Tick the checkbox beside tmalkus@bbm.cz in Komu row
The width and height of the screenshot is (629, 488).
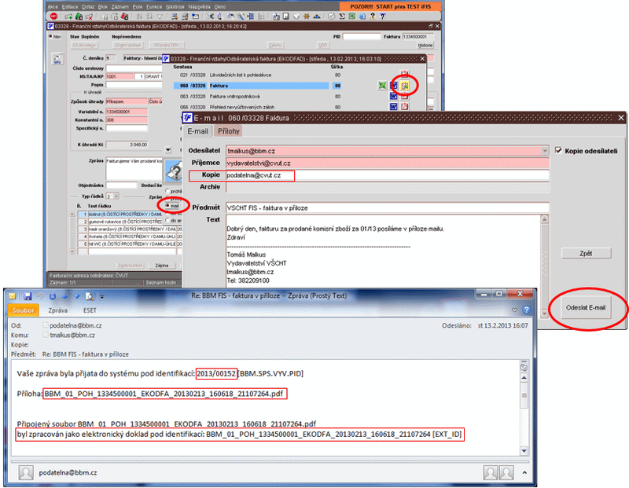(x=46, y=335)
